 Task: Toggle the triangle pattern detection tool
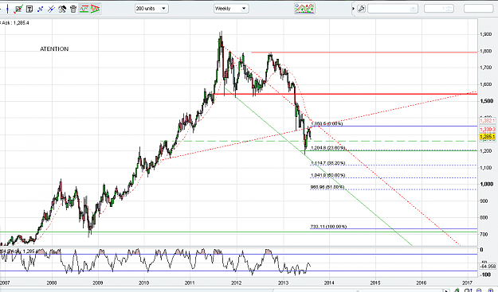[x=95, y=9]
